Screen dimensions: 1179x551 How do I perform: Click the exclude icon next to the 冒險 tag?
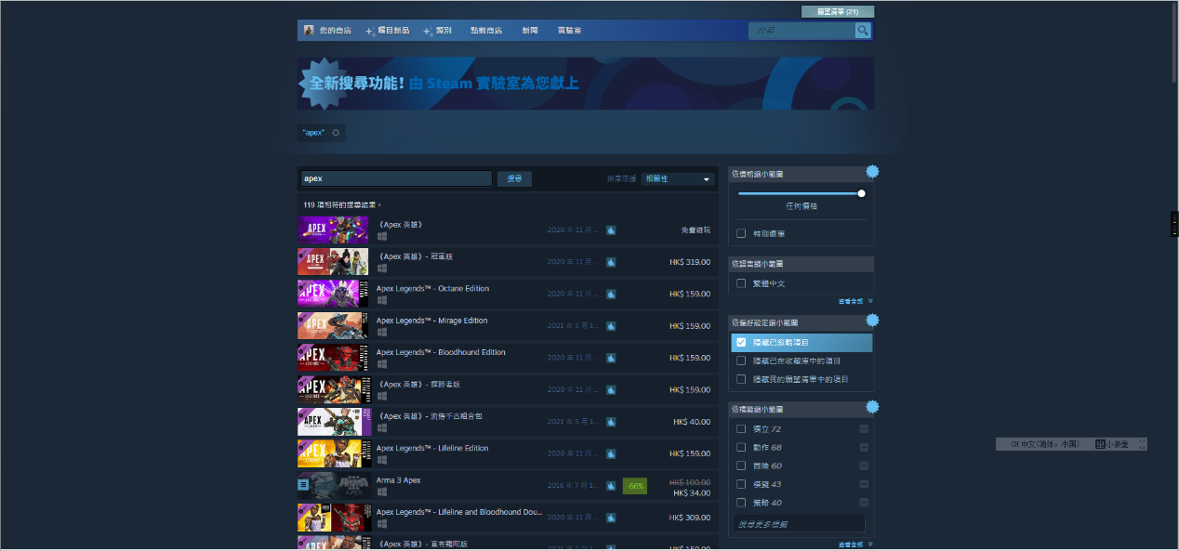[864, 466]
